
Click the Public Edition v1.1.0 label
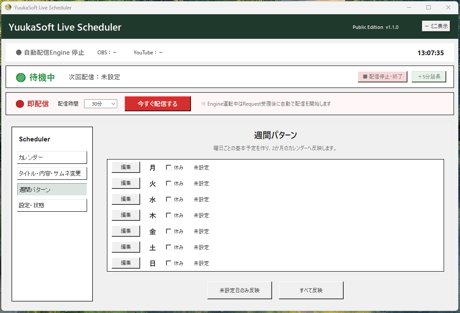pyautogui.click(x=376, y=27)
